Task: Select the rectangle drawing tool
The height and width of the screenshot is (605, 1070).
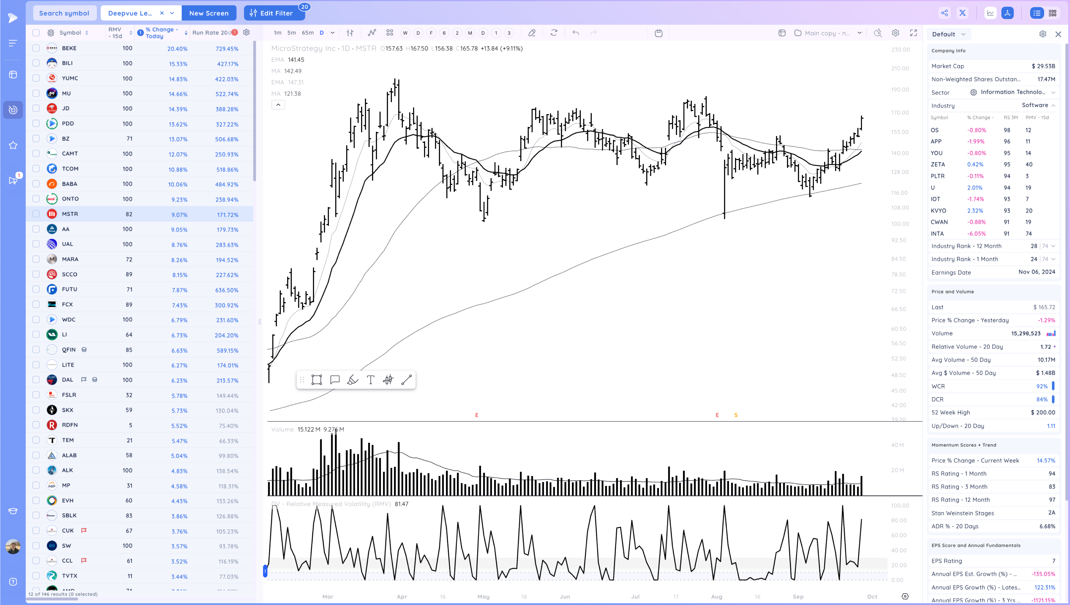Action: (x=316, y=379)
